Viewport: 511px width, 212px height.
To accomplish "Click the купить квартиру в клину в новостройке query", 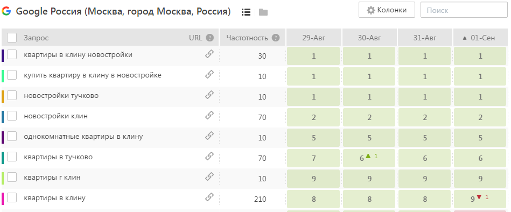I will click(x=93, y=75).
